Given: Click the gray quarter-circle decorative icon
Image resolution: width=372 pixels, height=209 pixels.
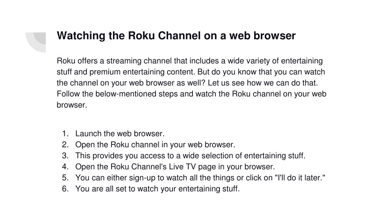Looking at the screenshot, I should 36,42.
